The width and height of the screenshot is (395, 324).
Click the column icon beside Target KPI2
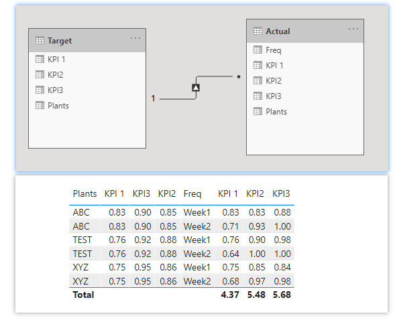click(40, 75)
